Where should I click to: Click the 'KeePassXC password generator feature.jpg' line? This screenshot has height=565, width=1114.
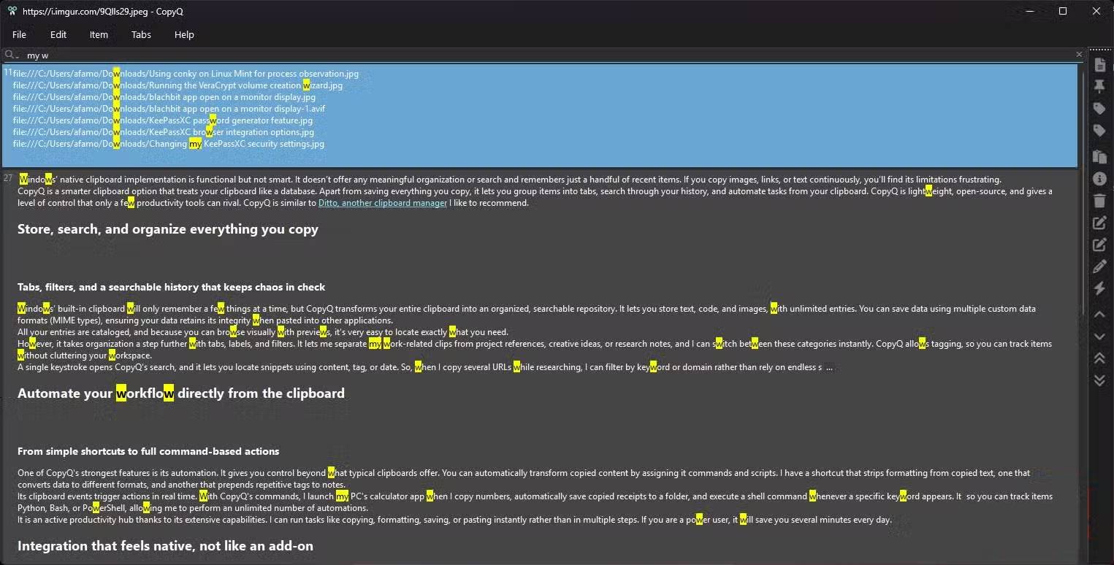click(163, 120)
